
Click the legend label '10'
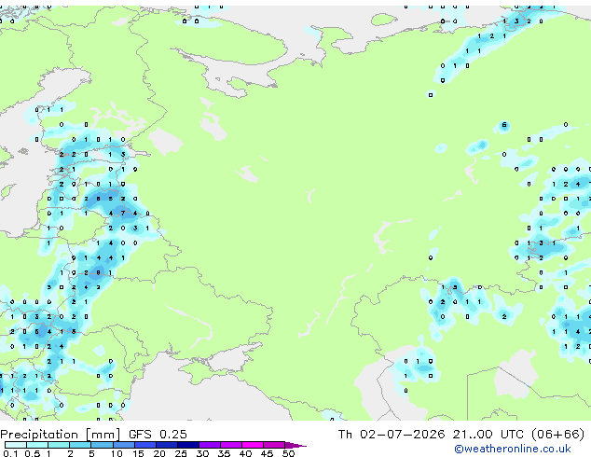coord(117,453)
